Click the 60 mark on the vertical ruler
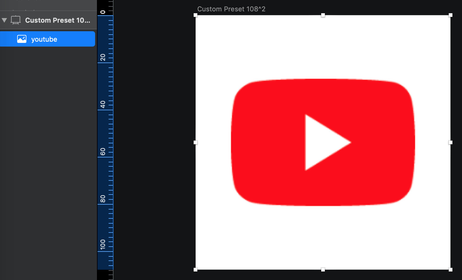The width and height of the screenshot is (462, 280). point(103,152)
